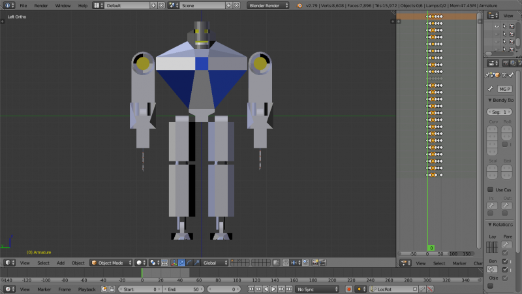Image resolution: width=522 pixels, height=294 pixels.
Task: Toggle the auto keyframe record button
Action: point(349,289)
